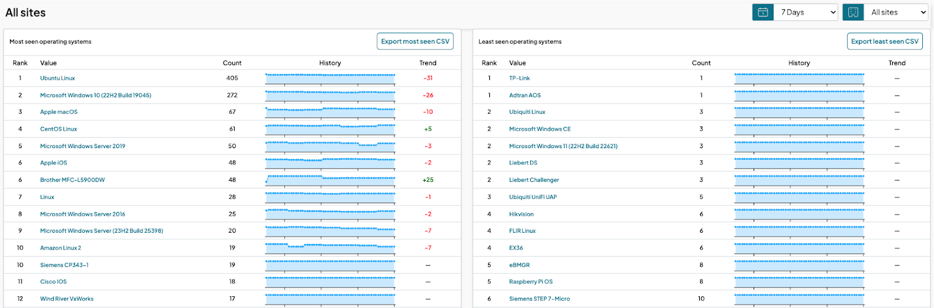Select Siemens CP343-1 entry
This screenshot has width=934, height=308.
[64, 265]
